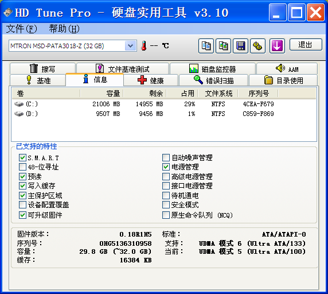
Task: Select the 信息 tab
Action: (95, 80)
